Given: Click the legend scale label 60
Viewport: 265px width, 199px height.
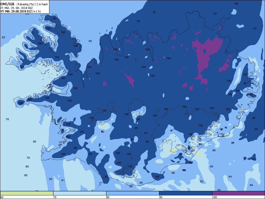Looking at the screenshot, I should pyautogui.click(x=2, y=197).
